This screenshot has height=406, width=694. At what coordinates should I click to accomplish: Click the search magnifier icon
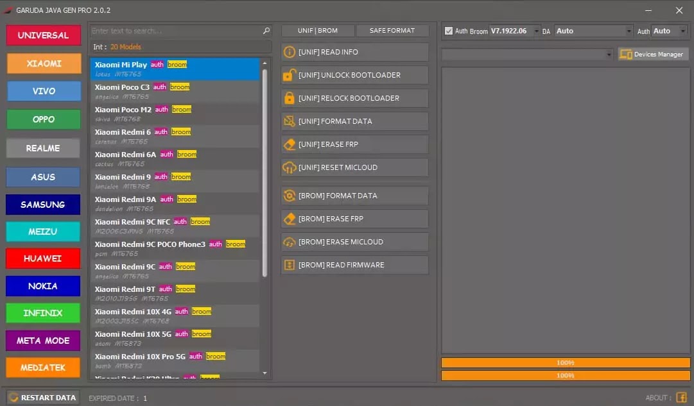click(x=266, y=31)
